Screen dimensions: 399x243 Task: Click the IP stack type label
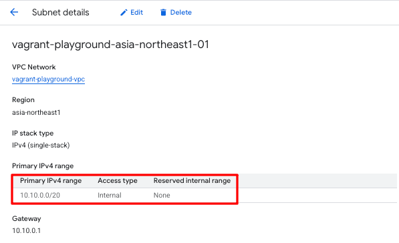(x=33, y=134)
